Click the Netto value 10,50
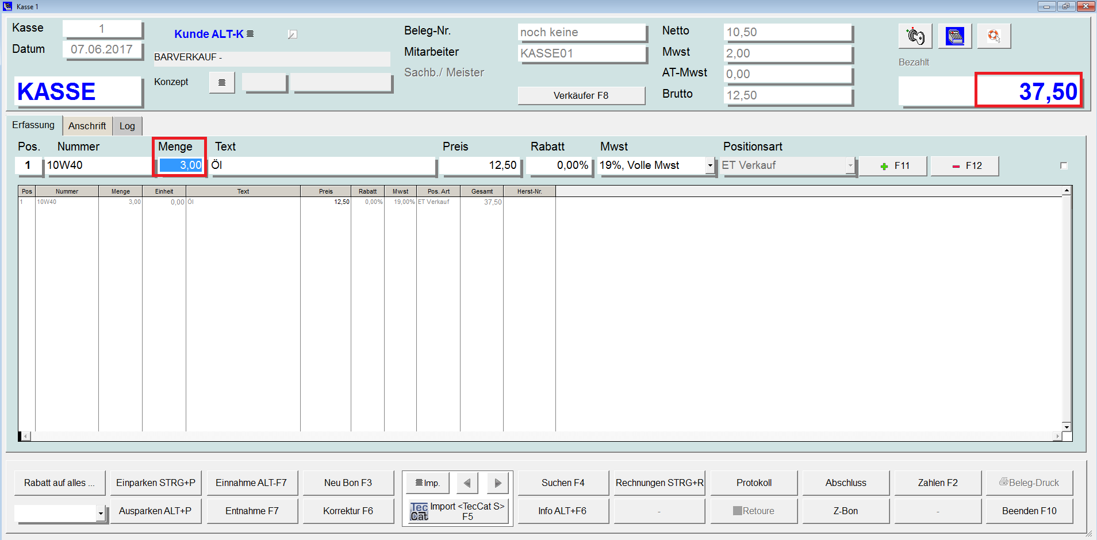The width and height of the screenshot is (1097, 540). coord(787,32)
